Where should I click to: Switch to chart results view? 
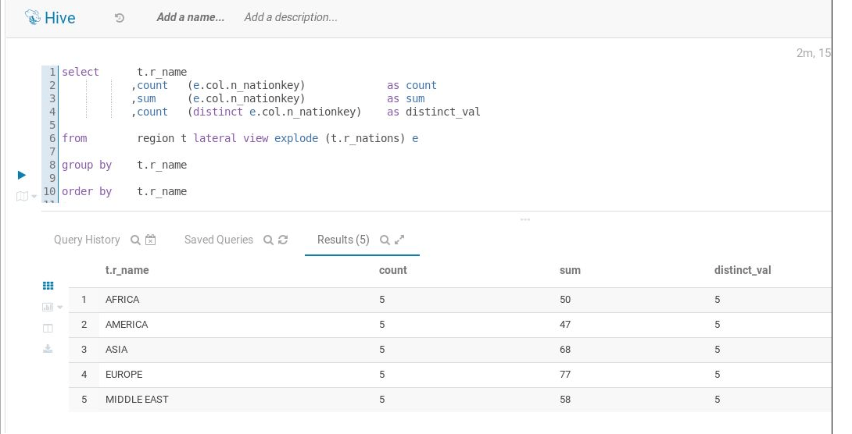point(47,307)
